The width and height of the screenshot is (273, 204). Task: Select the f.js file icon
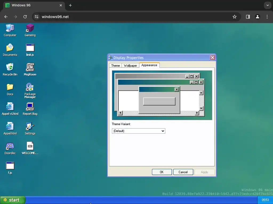pyautogui.click(x=10, y=168)
